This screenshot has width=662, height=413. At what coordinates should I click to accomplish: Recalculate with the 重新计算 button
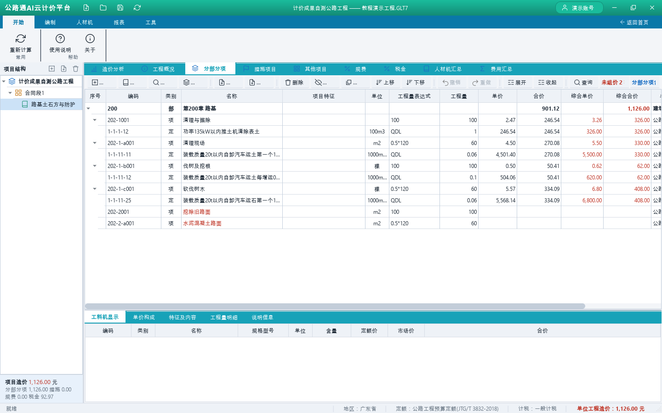tap(21, 44)
